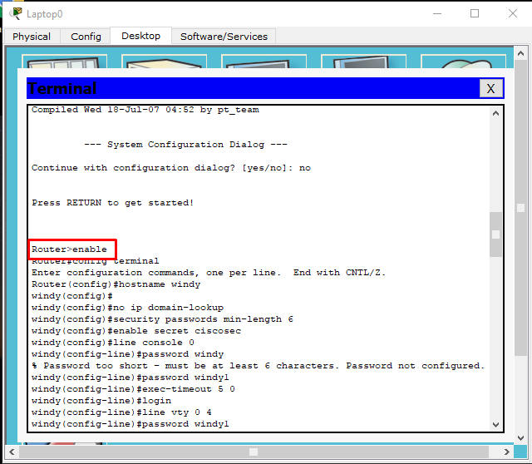Click the 'Laptop0' window title text

click(x=44, y=14)
